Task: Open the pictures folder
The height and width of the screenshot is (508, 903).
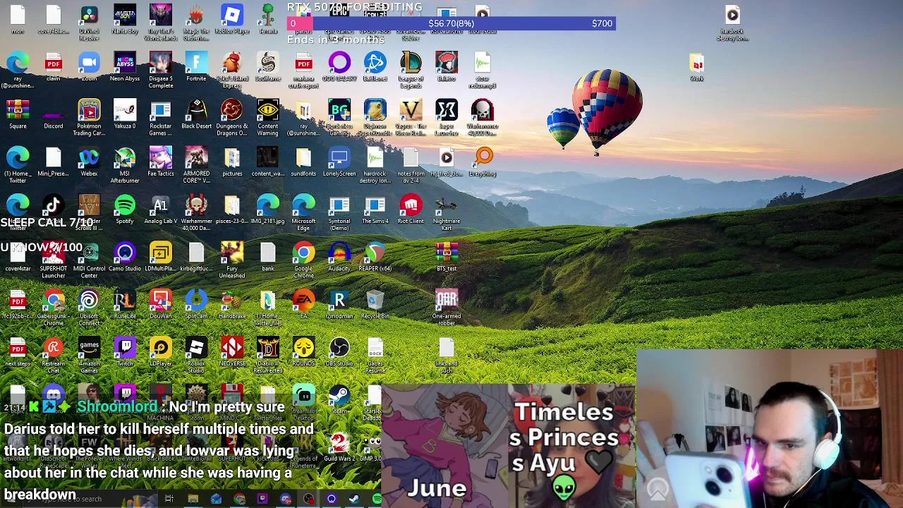Action: click(x=232, y=158)
